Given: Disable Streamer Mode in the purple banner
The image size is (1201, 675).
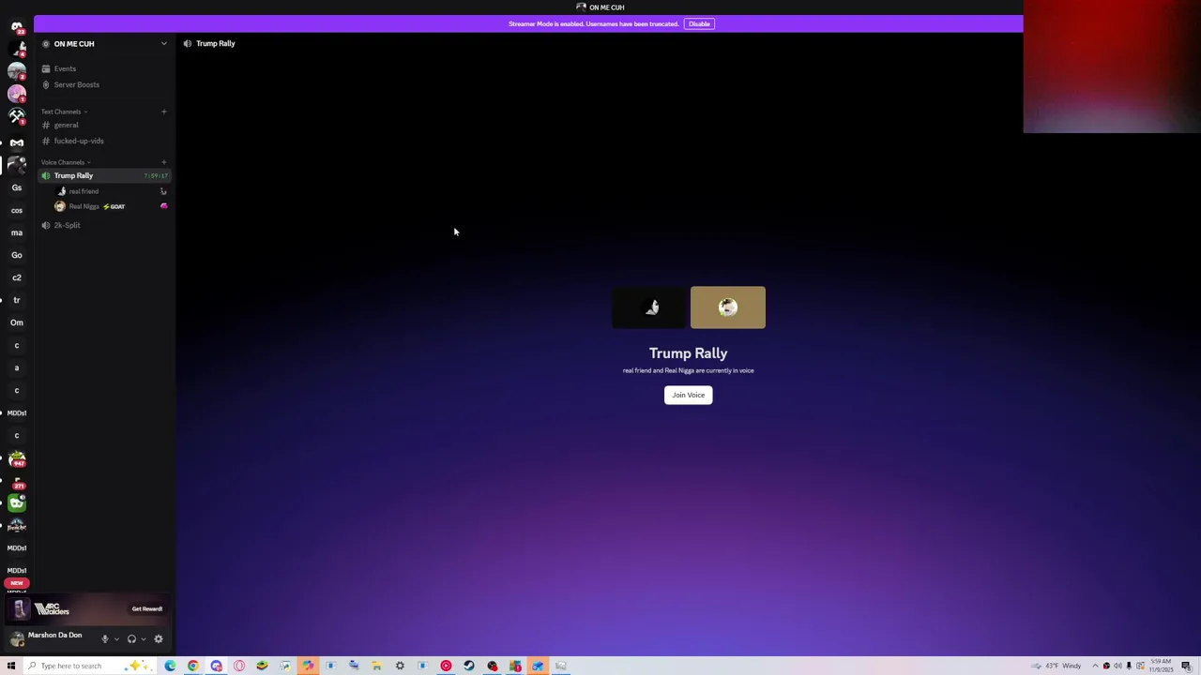Looking at the screenshot, I should [699, 23].
